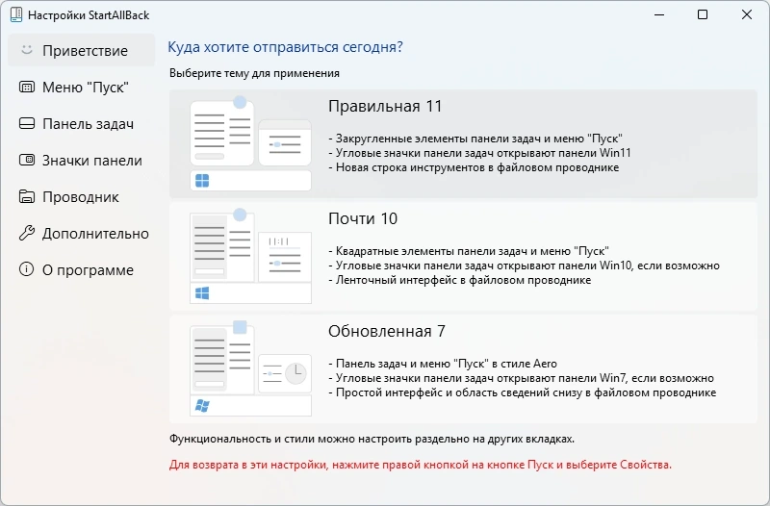Apply the Обновленная 7 theme
This screenshot has height=506, width=770.
463,369
